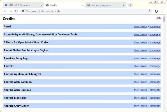
Task: Close the Credits tab
Action: pos(82,5)
